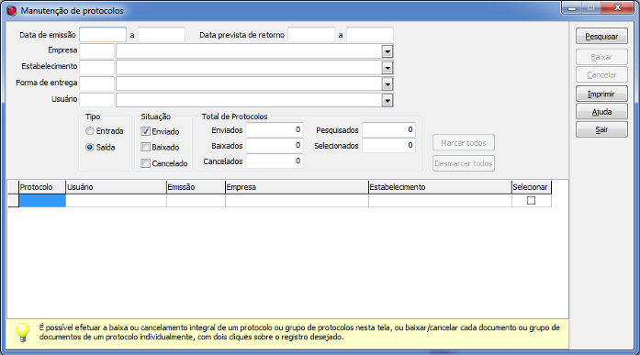This screenshot has height=355, width=640.
Task: Click the Estabelecimento combo box text area
Action: coord(250,68)
